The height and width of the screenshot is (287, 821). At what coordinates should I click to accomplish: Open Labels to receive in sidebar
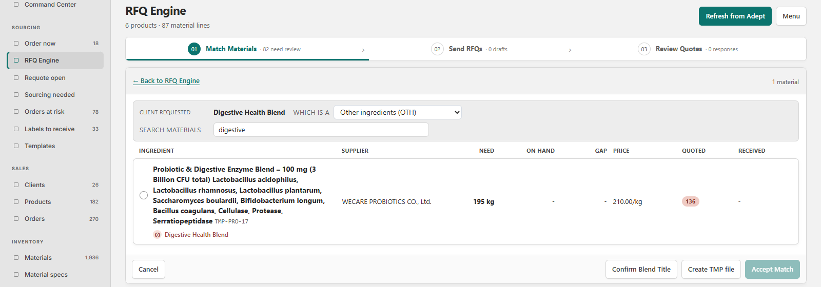55,129
